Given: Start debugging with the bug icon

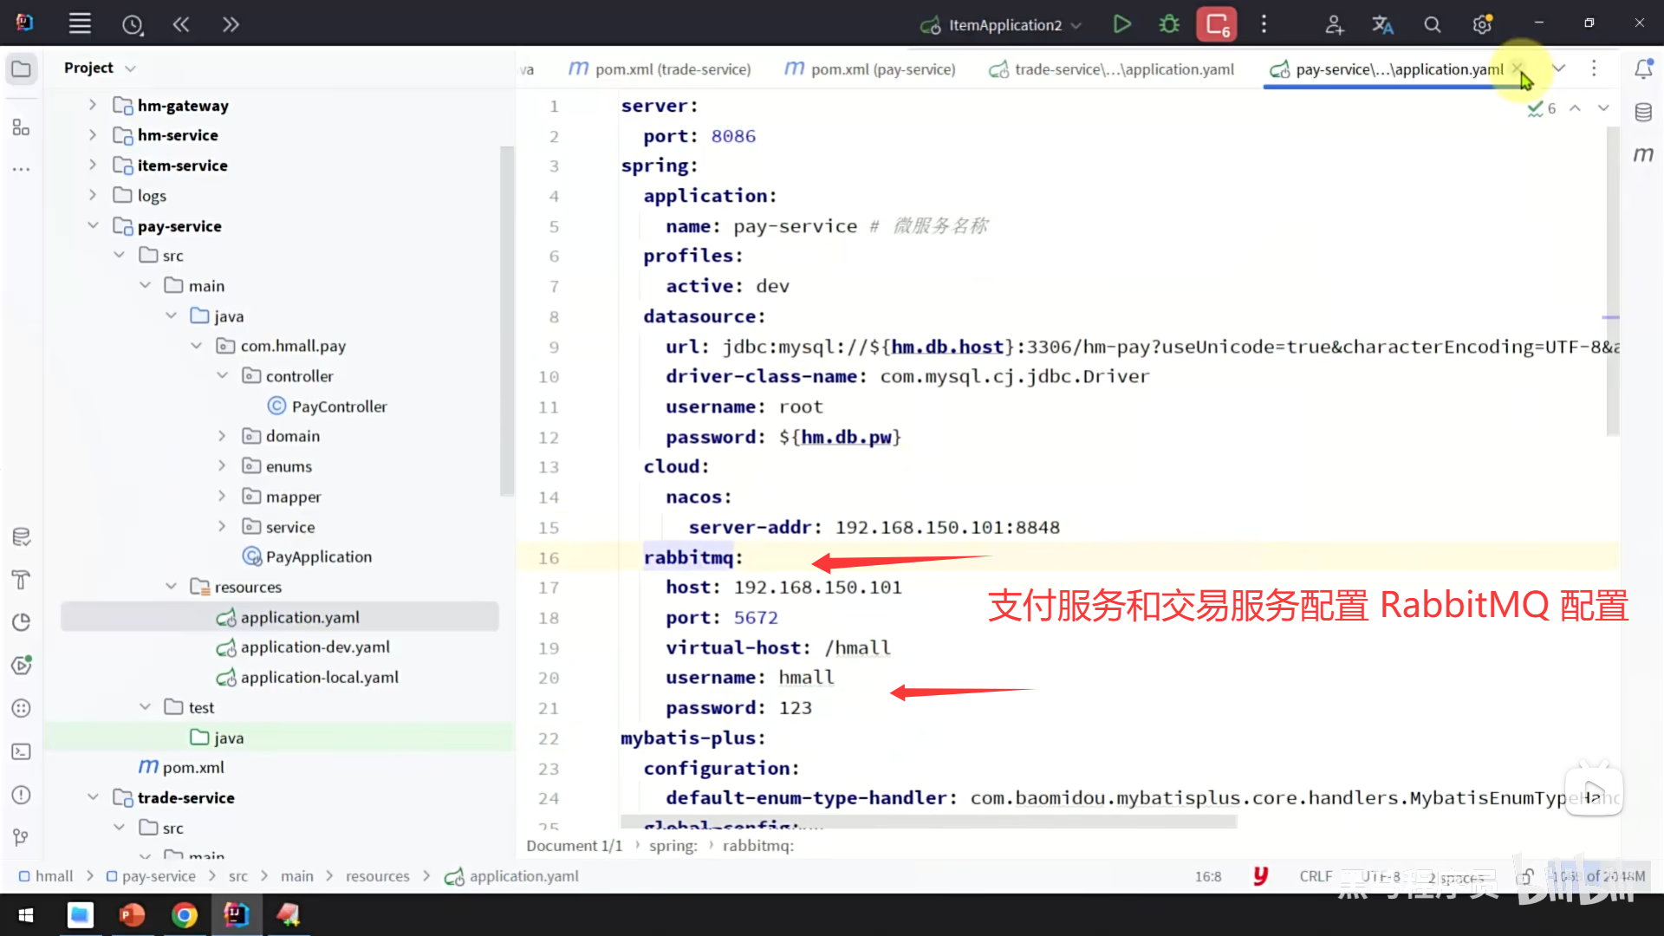Looking at the screenshot, I should point(1169,24).
